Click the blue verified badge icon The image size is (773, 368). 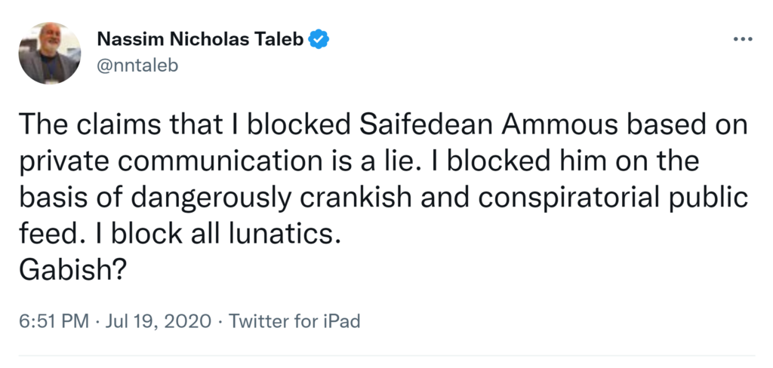pyautogui.click(x=319, y=38)
